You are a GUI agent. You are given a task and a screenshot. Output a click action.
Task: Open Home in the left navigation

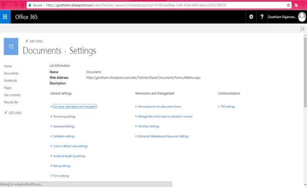[x=8, y=66]
